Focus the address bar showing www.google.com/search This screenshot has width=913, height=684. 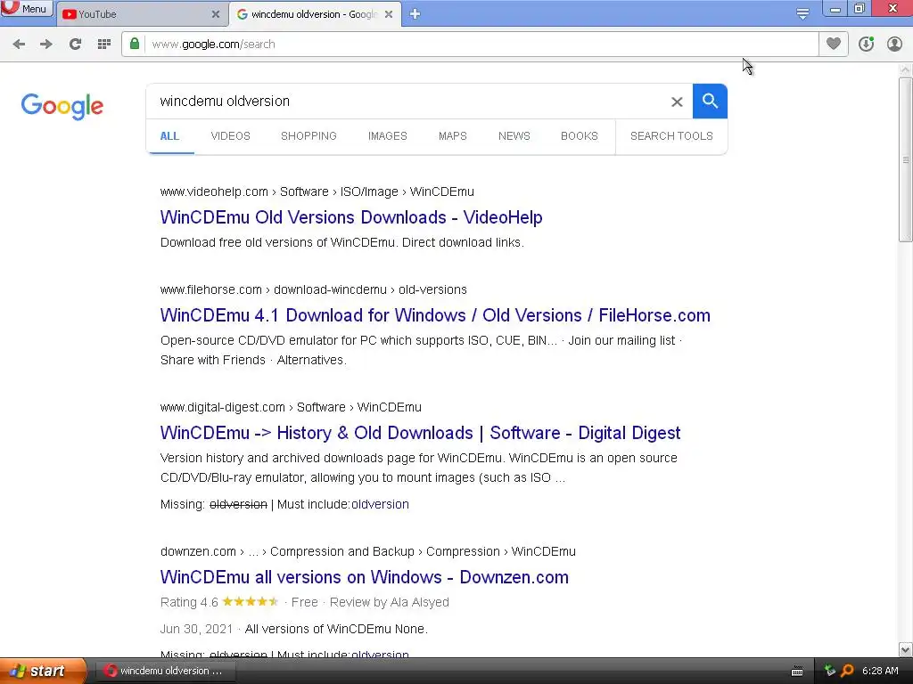(481, 45)
